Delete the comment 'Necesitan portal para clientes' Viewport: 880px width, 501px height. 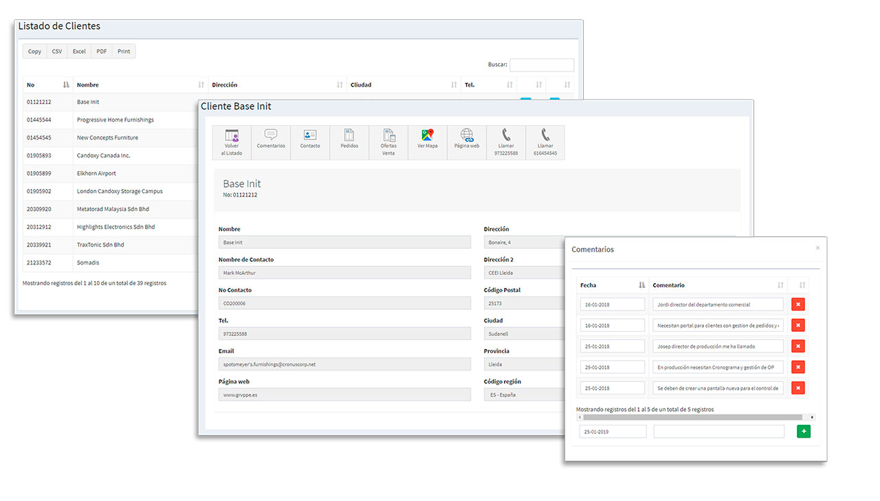pos(798,326)
